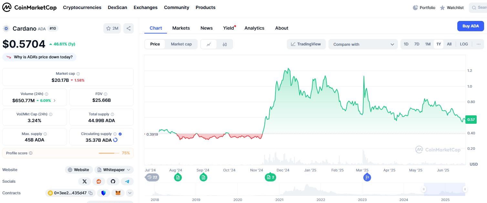Click the Cardano coin logo icon
The height and width of the screenshot is (203, 487).
point(6,28)
